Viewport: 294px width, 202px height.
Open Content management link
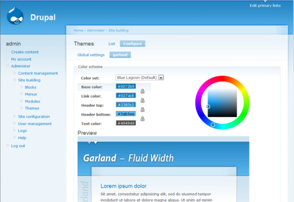click(x=38, y=73)
